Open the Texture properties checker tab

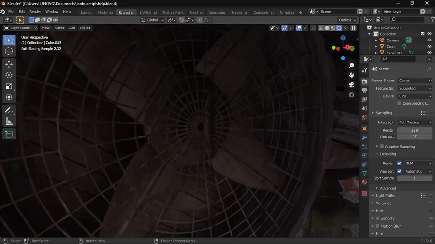pyautogui.click(x=364, y=193)
